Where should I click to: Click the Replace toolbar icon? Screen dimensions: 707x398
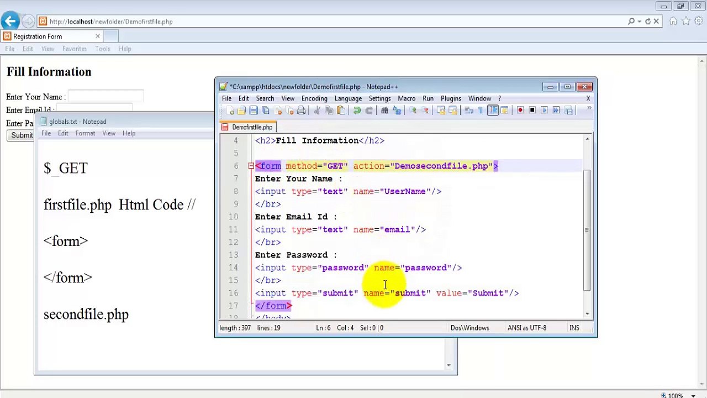(x=397, y=111)
